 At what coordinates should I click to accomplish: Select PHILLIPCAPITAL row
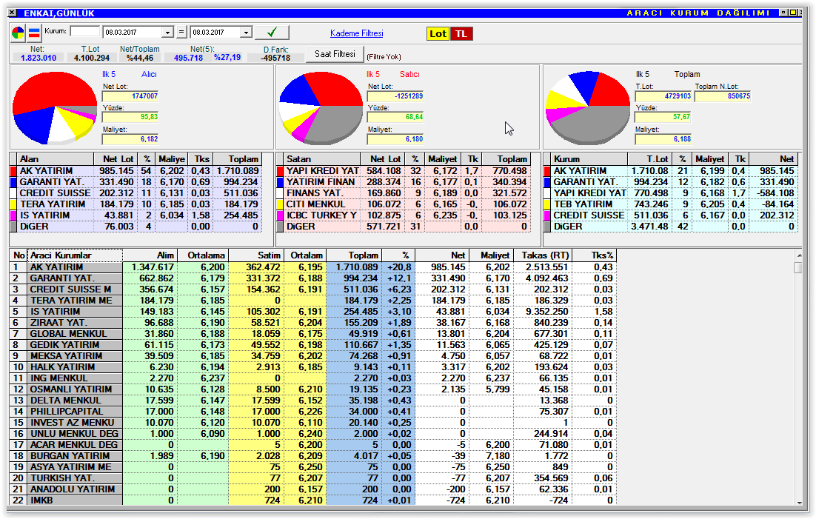[312, 412]
